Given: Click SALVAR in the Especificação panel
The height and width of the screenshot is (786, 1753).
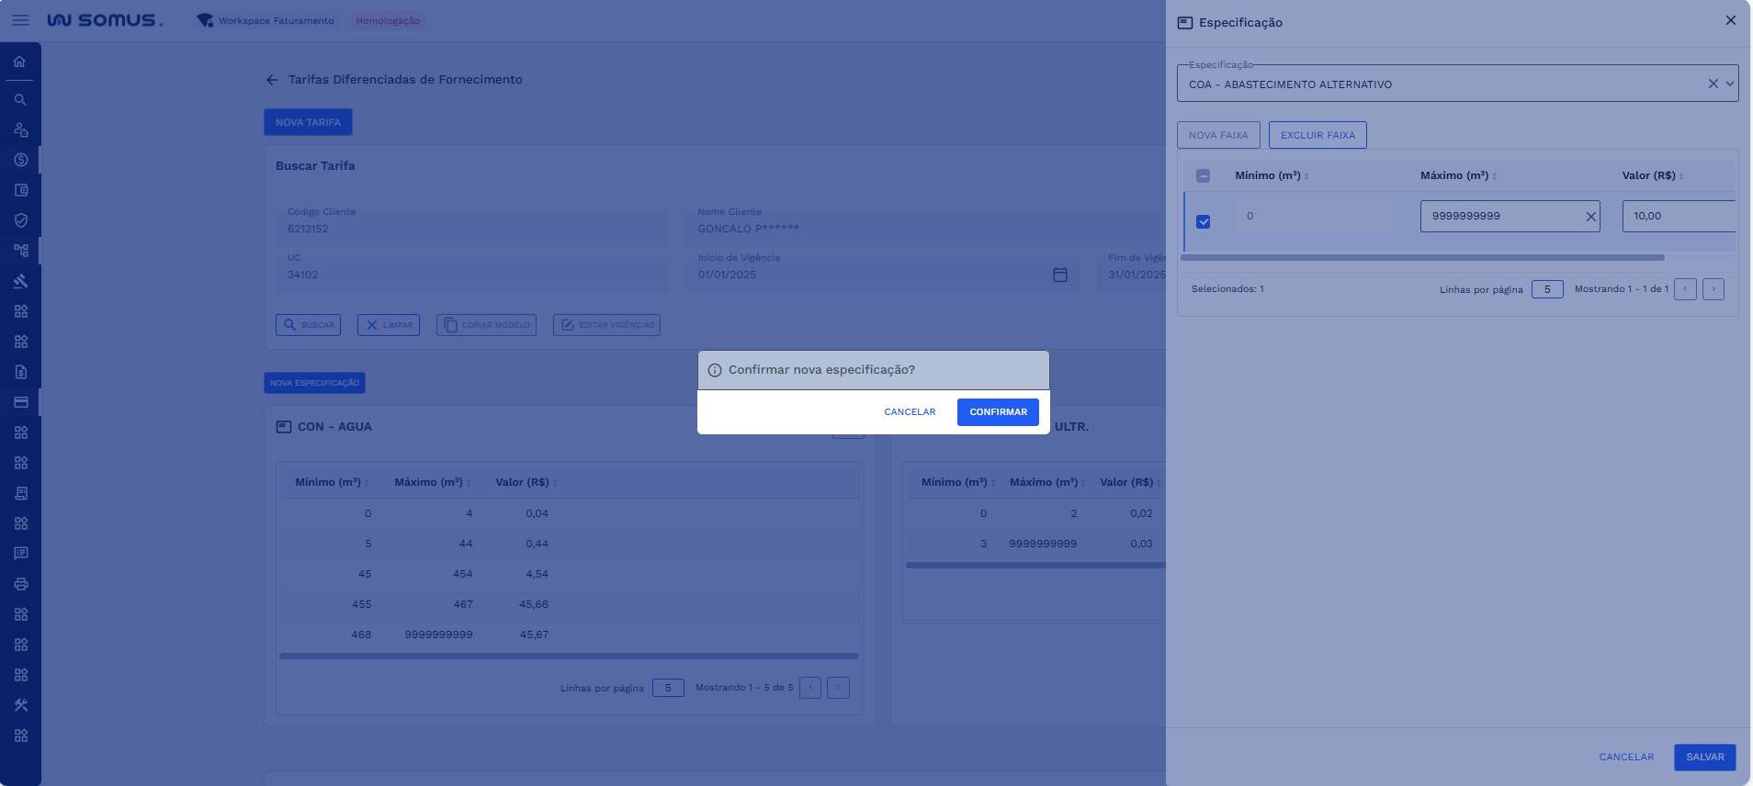Looking at the screenshot, I should [1704, 758].
